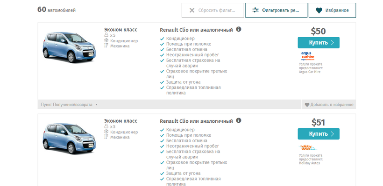
Task: Click info icon next to second Renault Clio
Action: tap(239, 120)
